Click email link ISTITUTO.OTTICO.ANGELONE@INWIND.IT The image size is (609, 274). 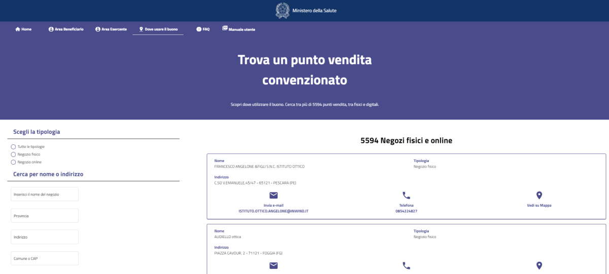point(274,211)
